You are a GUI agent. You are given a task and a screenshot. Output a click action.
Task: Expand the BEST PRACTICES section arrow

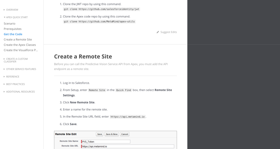tap(4, 84)
